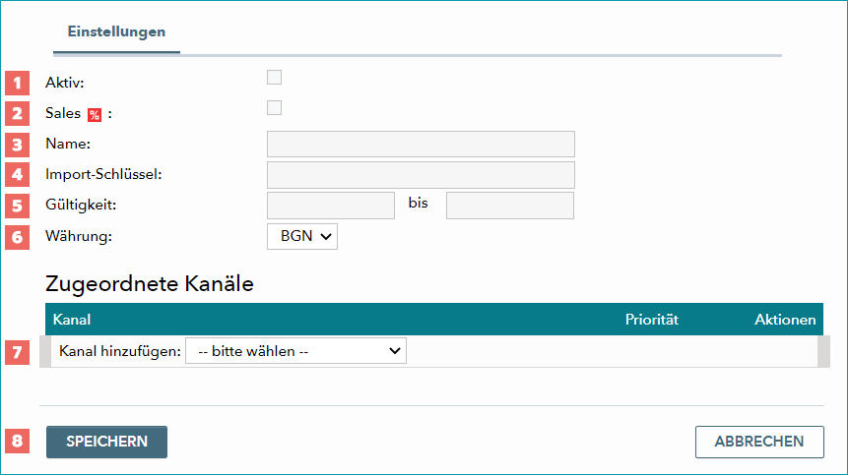Enable the Aktiv checkbox
The height and width of the screenshot is (475, 848).
pos(274,77)
